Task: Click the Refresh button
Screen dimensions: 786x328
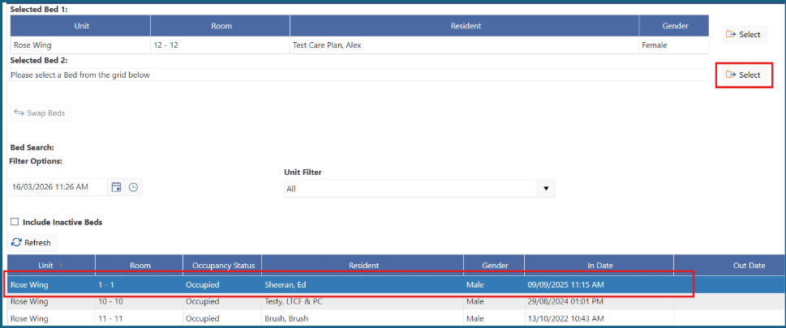Action: pyautogui.click(x=32, y=242)
